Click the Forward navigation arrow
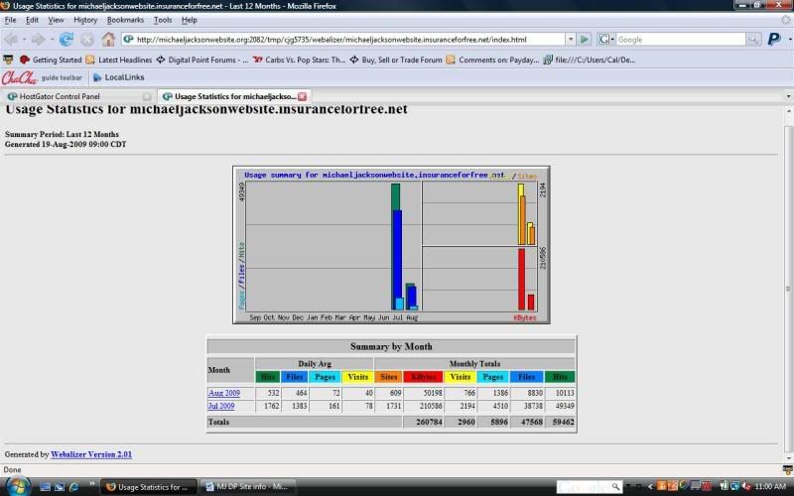Screen dimensions: 794x496 (38, 39)
